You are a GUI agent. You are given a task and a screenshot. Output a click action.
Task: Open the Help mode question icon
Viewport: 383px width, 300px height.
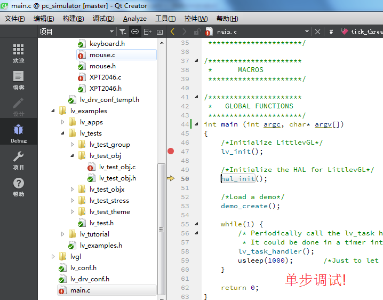[19, 187]
